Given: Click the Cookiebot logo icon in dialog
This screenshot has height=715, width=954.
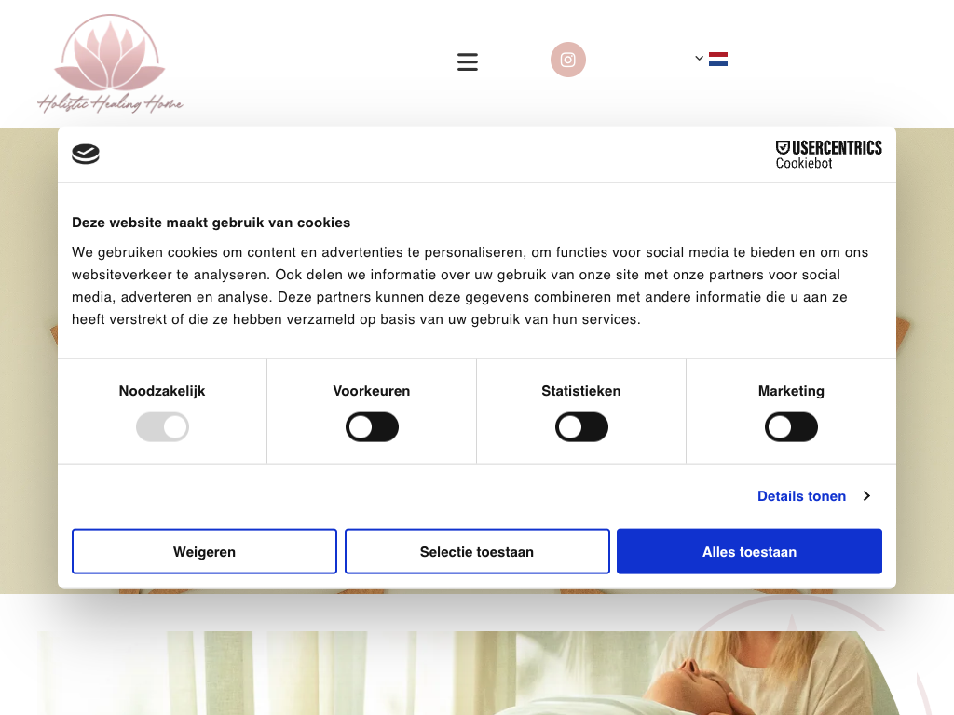Looking at the screenshot, I should 86,154.
